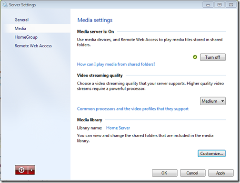Open the shutdown options arrow menu
Screen dimensions: 240x183
pyautogui.click(x=31, y=170)
